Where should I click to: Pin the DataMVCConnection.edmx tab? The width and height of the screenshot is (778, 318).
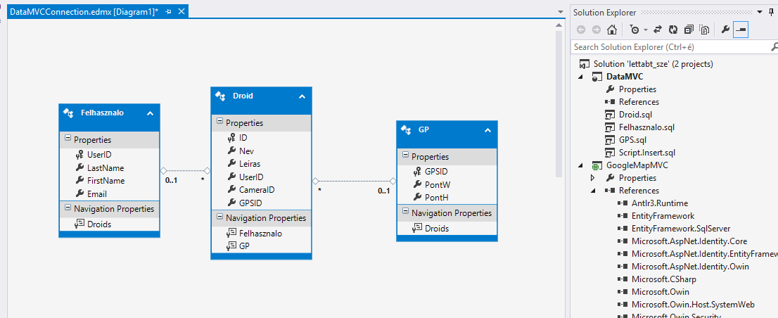click(169, 12)
